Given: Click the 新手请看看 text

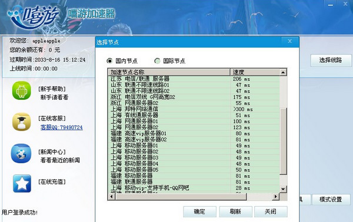Looking at the screenshot, I should click(54, 97).
